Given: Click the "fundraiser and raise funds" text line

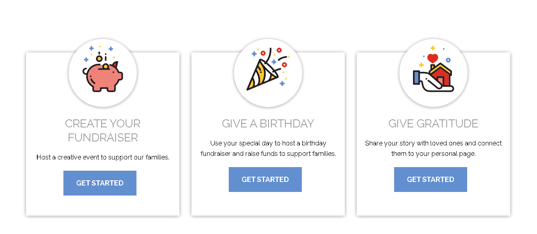Looking at the screenshot, I should point(268,153).
